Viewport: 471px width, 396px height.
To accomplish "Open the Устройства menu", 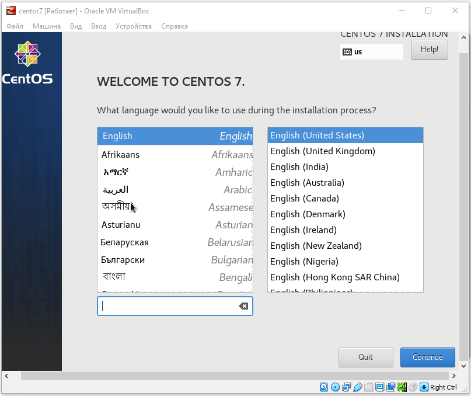I will pos(134,26).
